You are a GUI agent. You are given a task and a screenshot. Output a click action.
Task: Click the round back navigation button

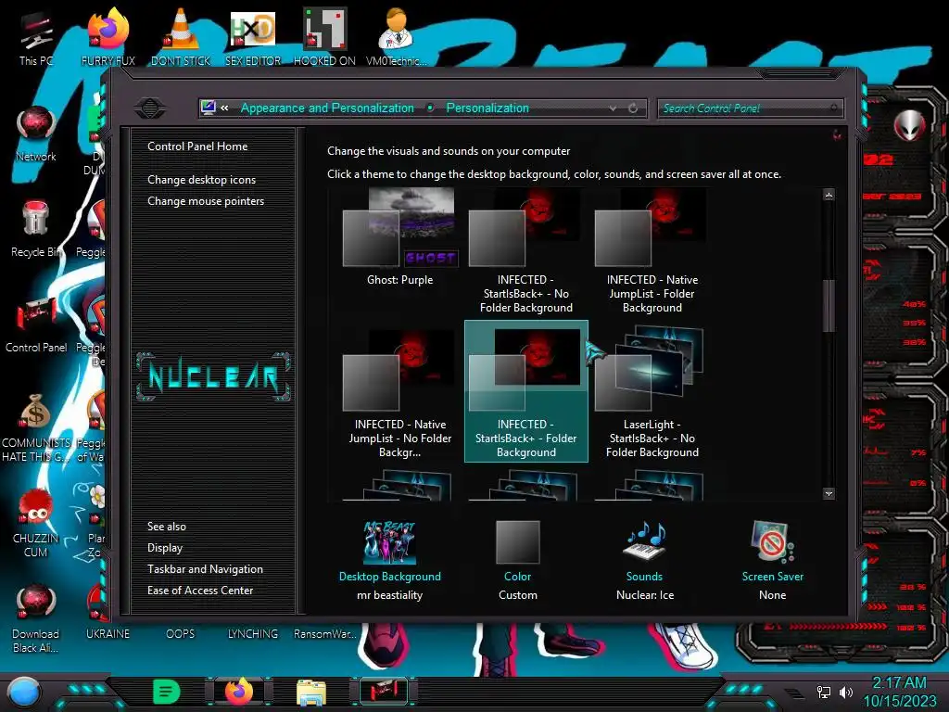click(150, 108)
